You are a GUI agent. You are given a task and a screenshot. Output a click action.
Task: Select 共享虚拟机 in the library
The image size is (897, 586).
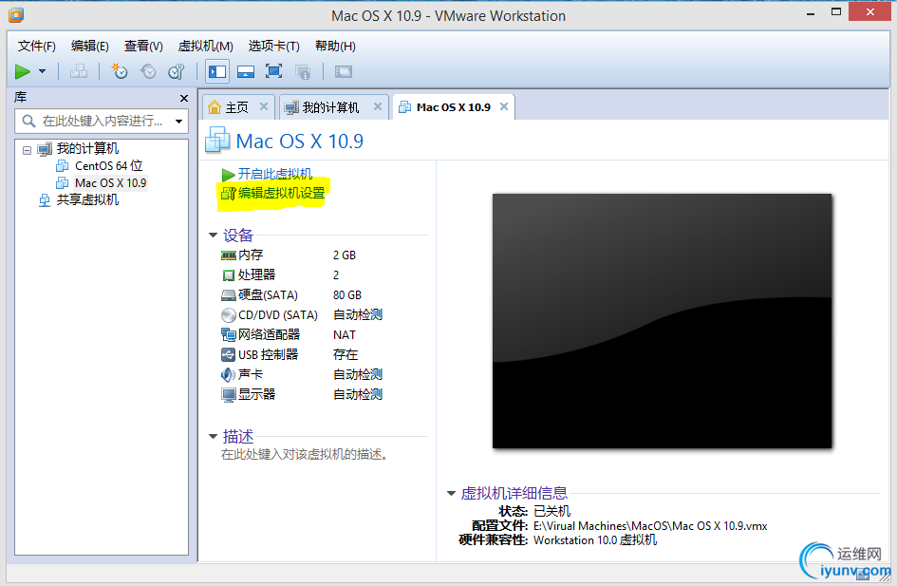(x=87, y=199)
